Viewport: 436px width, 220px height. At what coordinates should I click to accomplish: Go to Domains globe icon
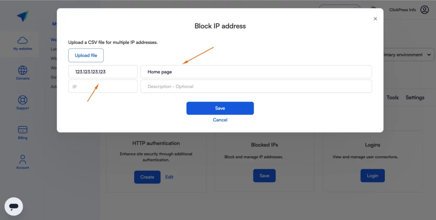23,70
